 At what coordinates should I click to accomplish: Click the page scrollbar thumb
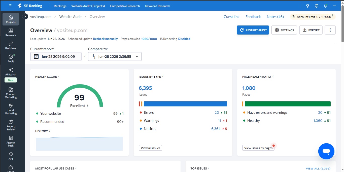coord(342,24)
